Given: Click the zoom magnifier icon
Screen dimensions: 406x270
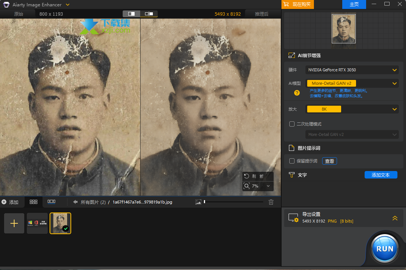Looking at the screenshot, I should 247,186.
